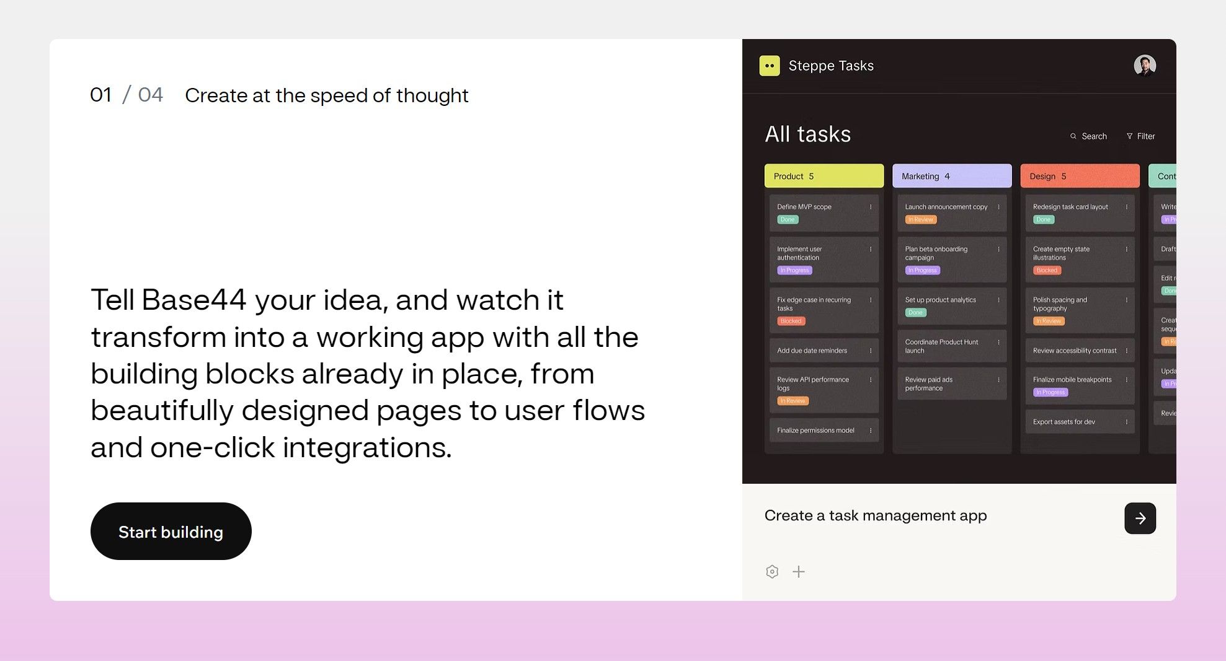
Task: Click the Blocked tag on Fix edge case task
Action: tap(791, 321)
